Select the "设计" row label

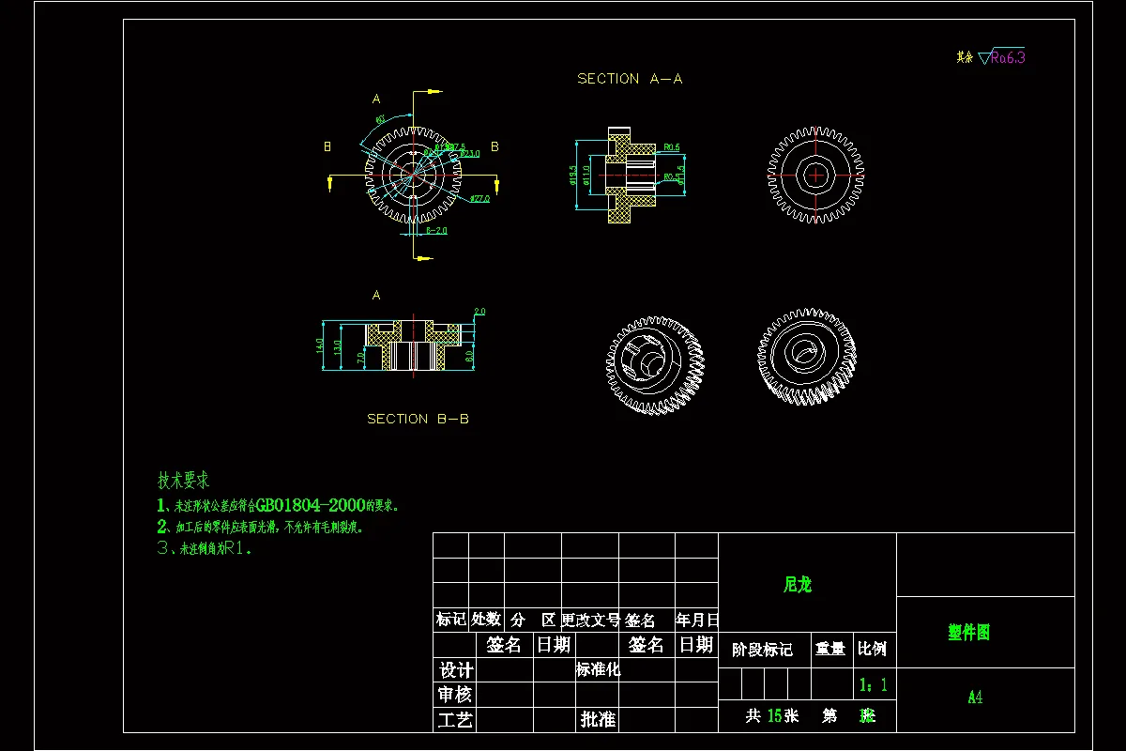coord(456,670)
